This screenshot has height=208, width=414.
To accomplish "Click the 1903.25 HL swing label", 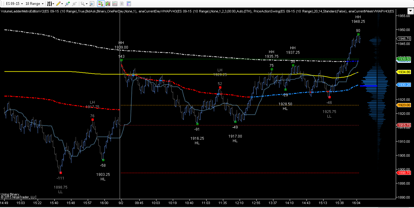I will 103,177.
